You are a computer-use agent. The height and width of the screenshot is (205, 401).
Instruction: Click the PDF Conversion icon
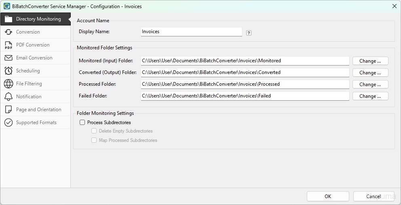point(8,45)
